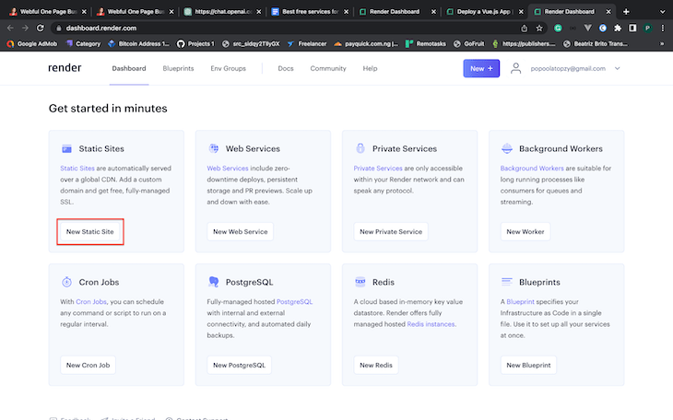Open the user account avatar icon

[516, 68]
